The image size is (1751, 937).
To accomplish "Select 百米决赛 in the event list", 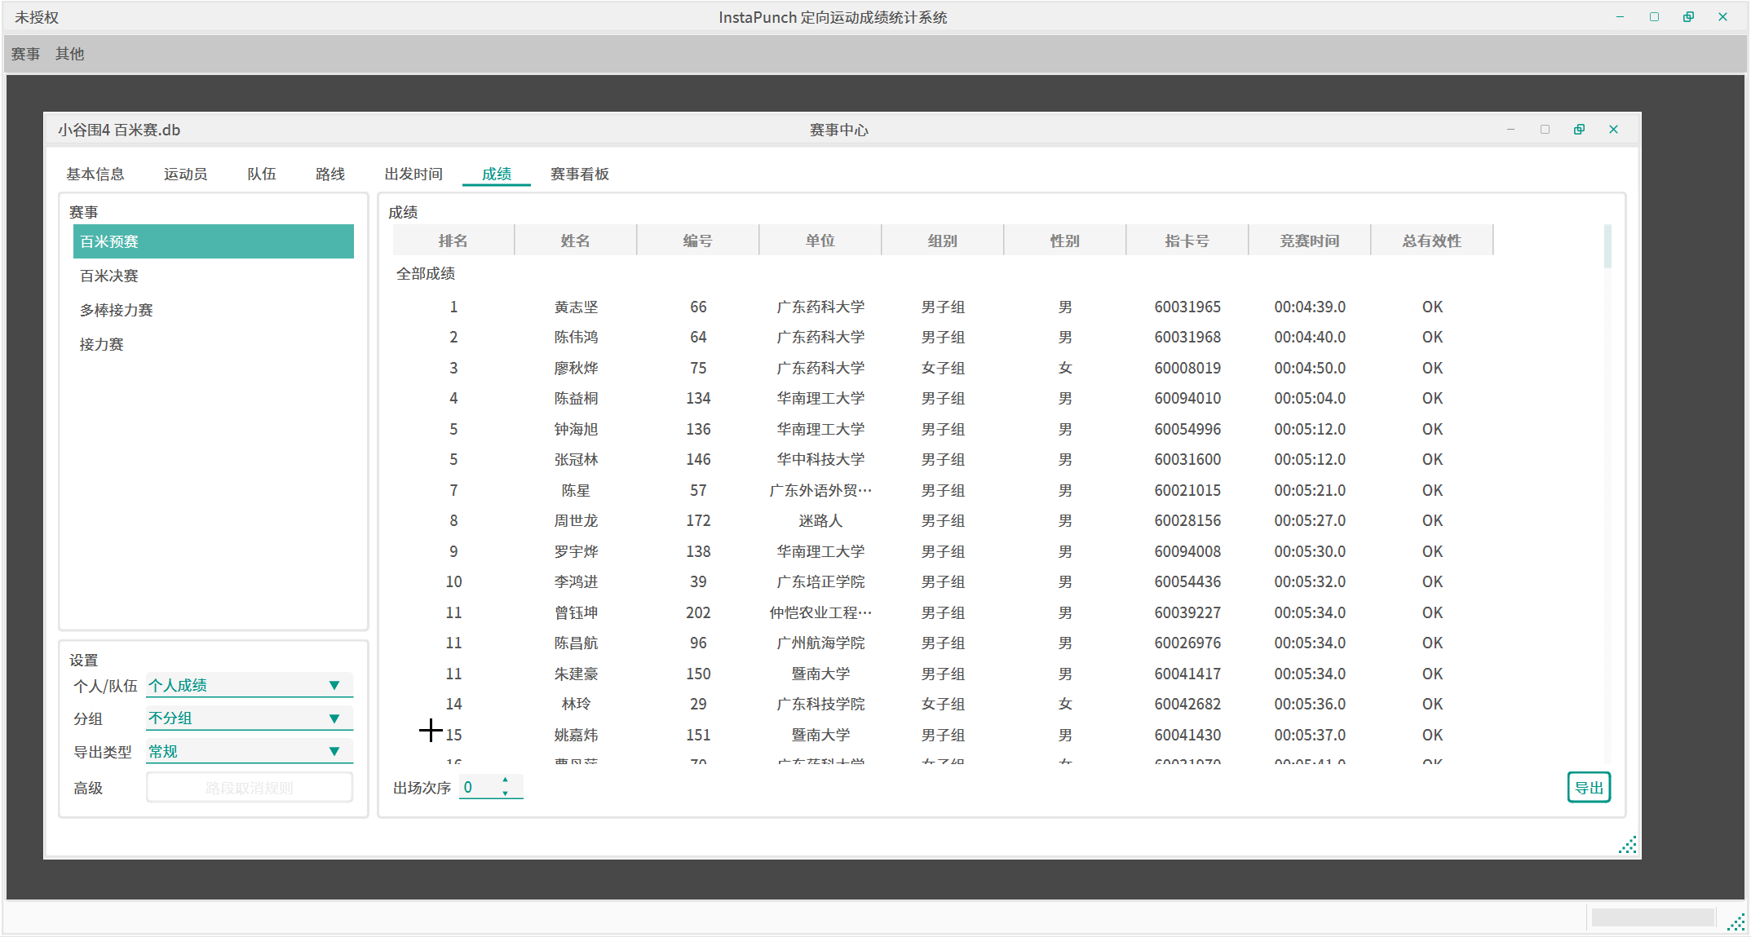I will 109,276.
